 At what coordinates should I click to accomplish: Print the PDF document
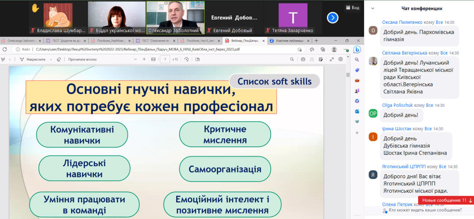point(303,59)
